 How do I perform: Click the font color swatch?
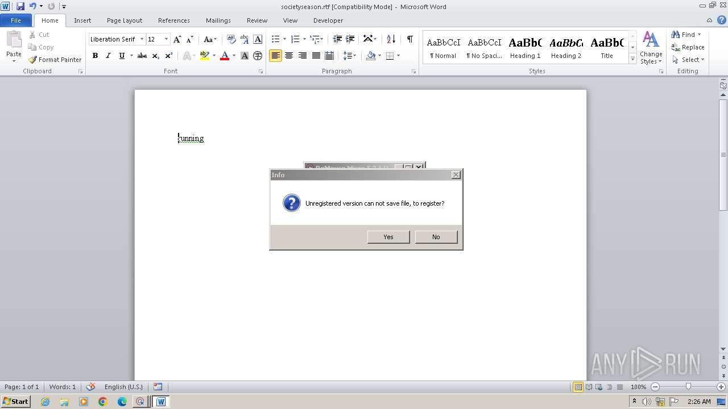[x=225, y=56]
